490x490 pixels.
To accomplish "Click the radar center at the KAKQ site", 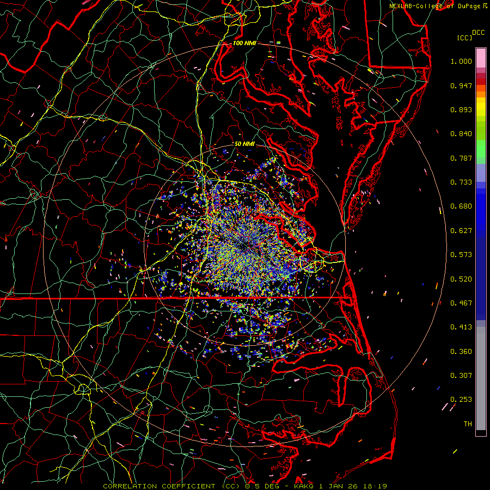I will click(x=244, y=246).
